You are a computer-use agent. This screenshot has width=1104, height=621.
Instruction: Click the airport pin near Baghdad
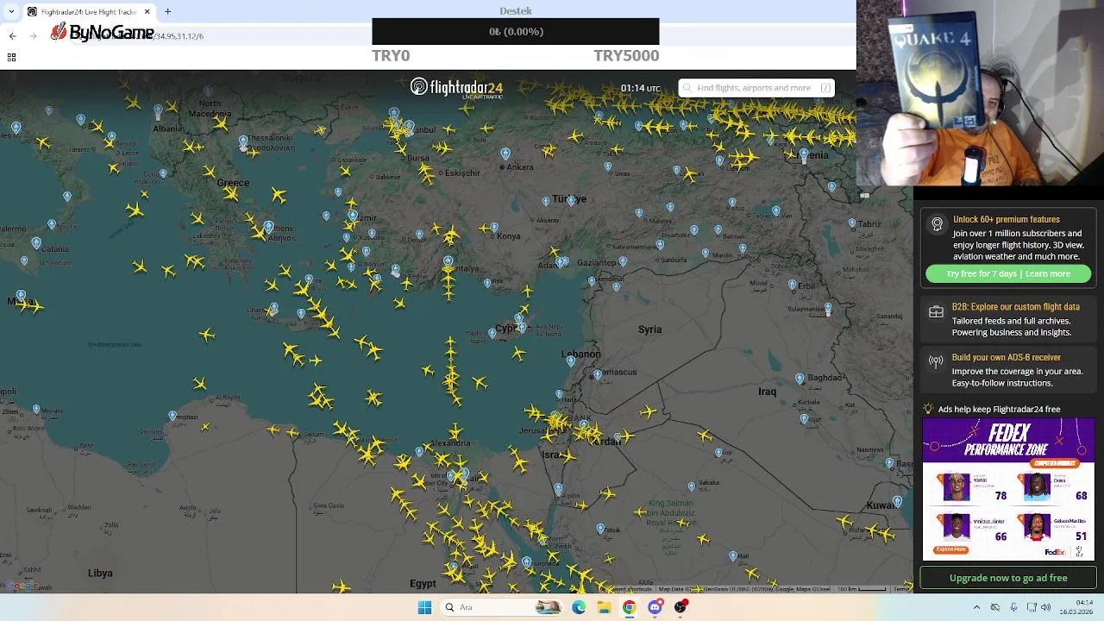pos(800,379)
